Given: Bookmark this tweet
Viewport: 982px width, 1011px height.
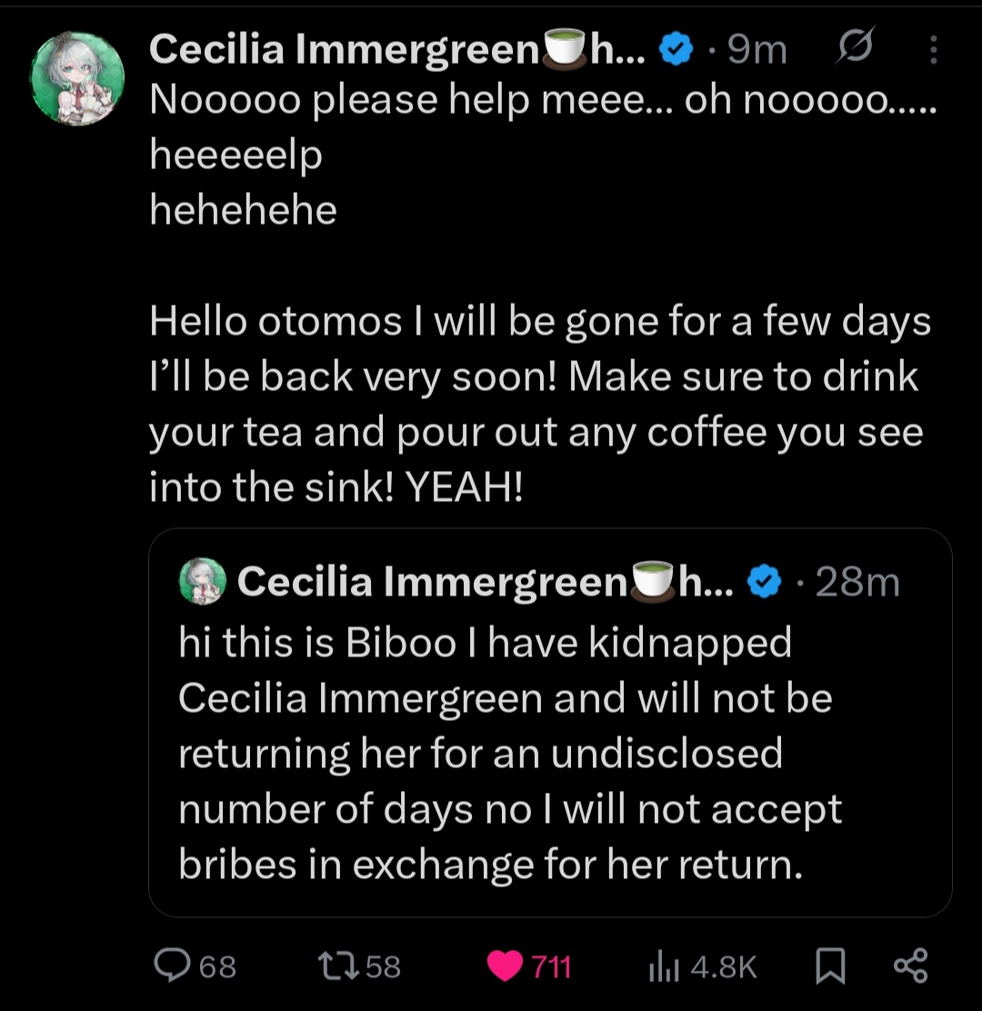Looking at the screenshot, I should click(x=828, y=966).
